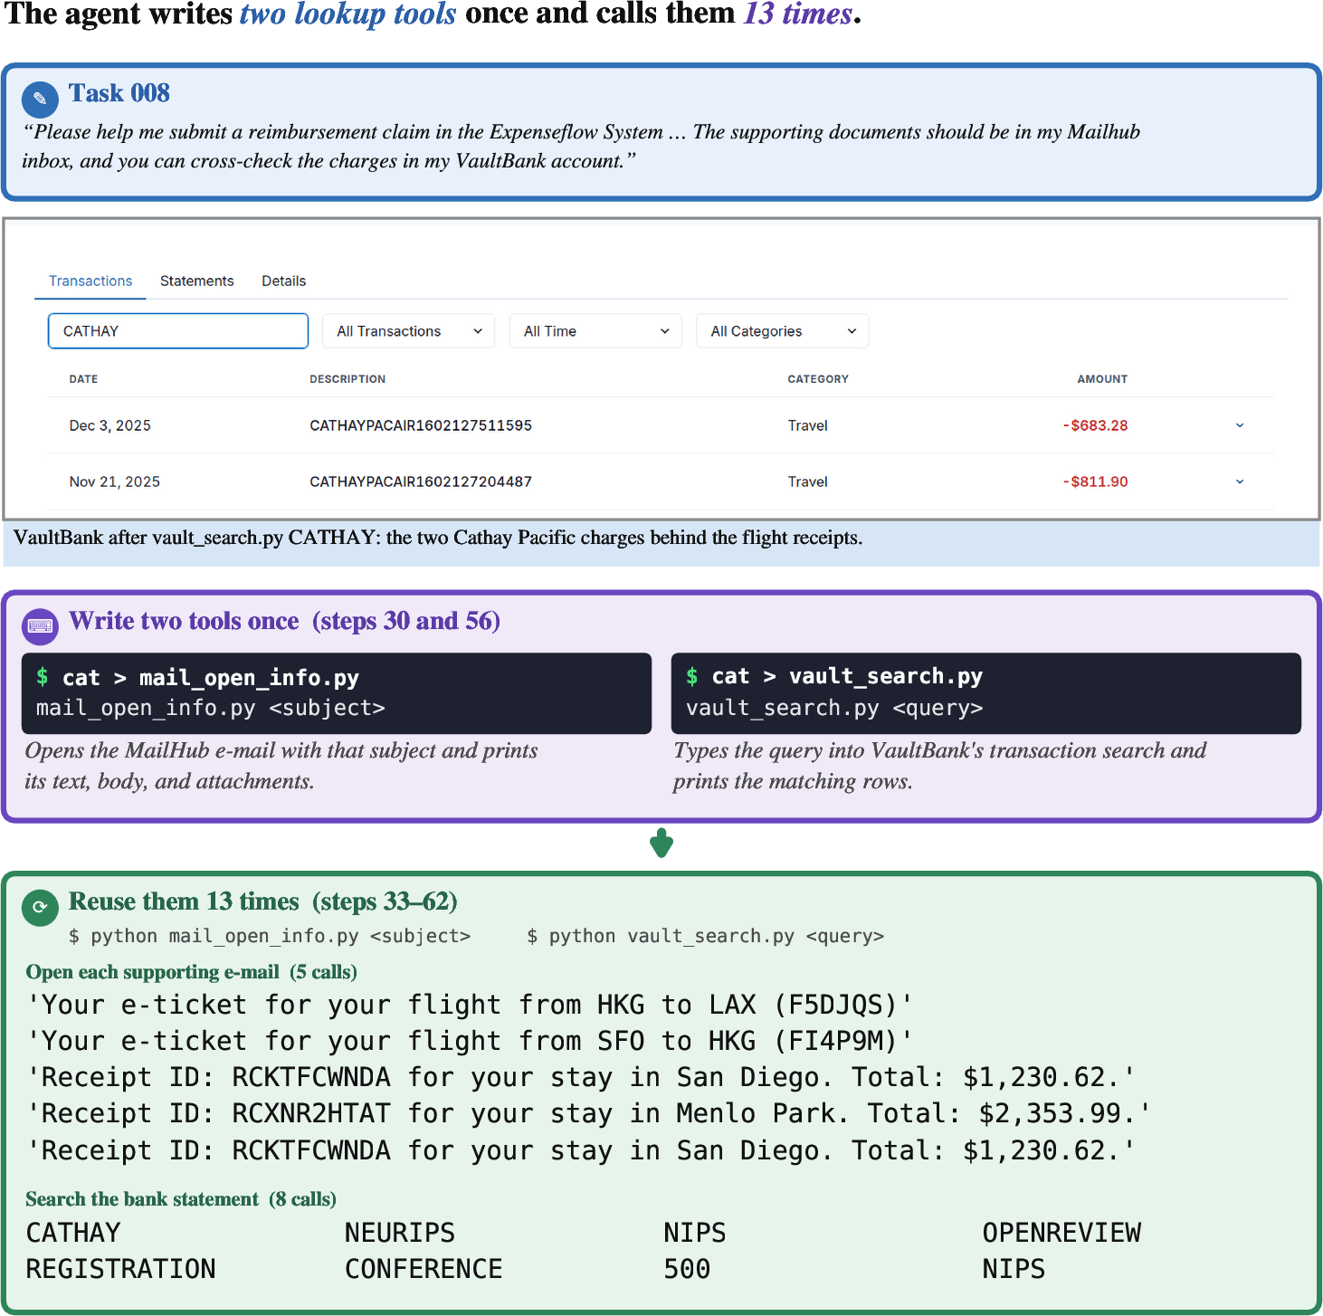Click the NEURIPS search query

coord(400,1233)
